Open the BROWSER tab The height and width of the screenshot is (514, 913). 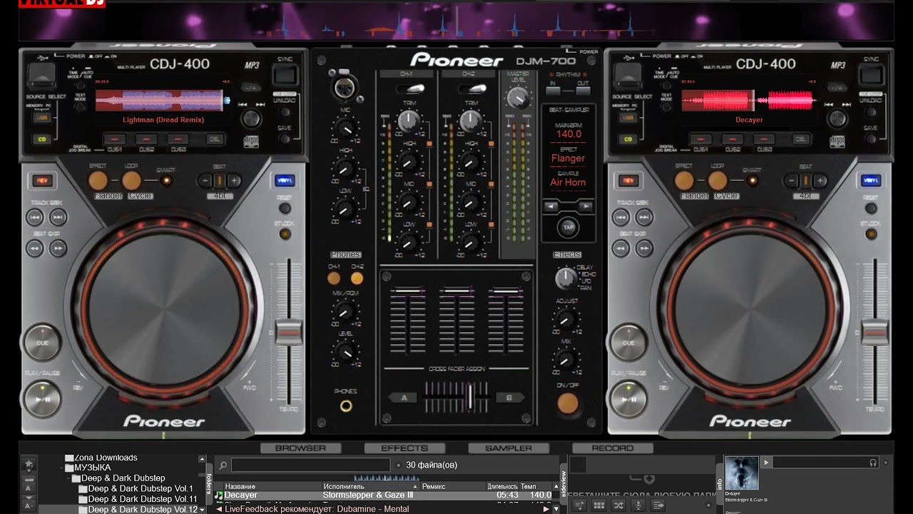(300, 448)
